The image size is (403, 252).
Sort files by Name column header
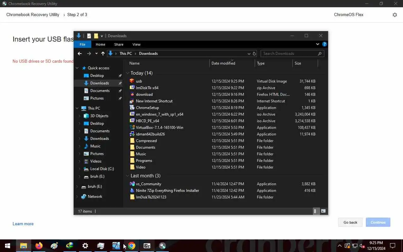click(x=168, y=63)
